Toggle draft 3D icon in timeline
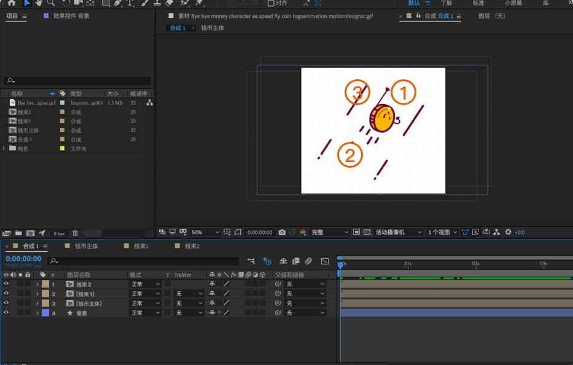Screen dimensions: 573x365 (x=267, y=261)
